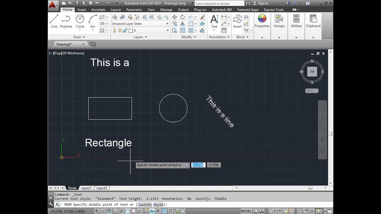Select the Fillet tool in Modify

click(x=190, y=24)
